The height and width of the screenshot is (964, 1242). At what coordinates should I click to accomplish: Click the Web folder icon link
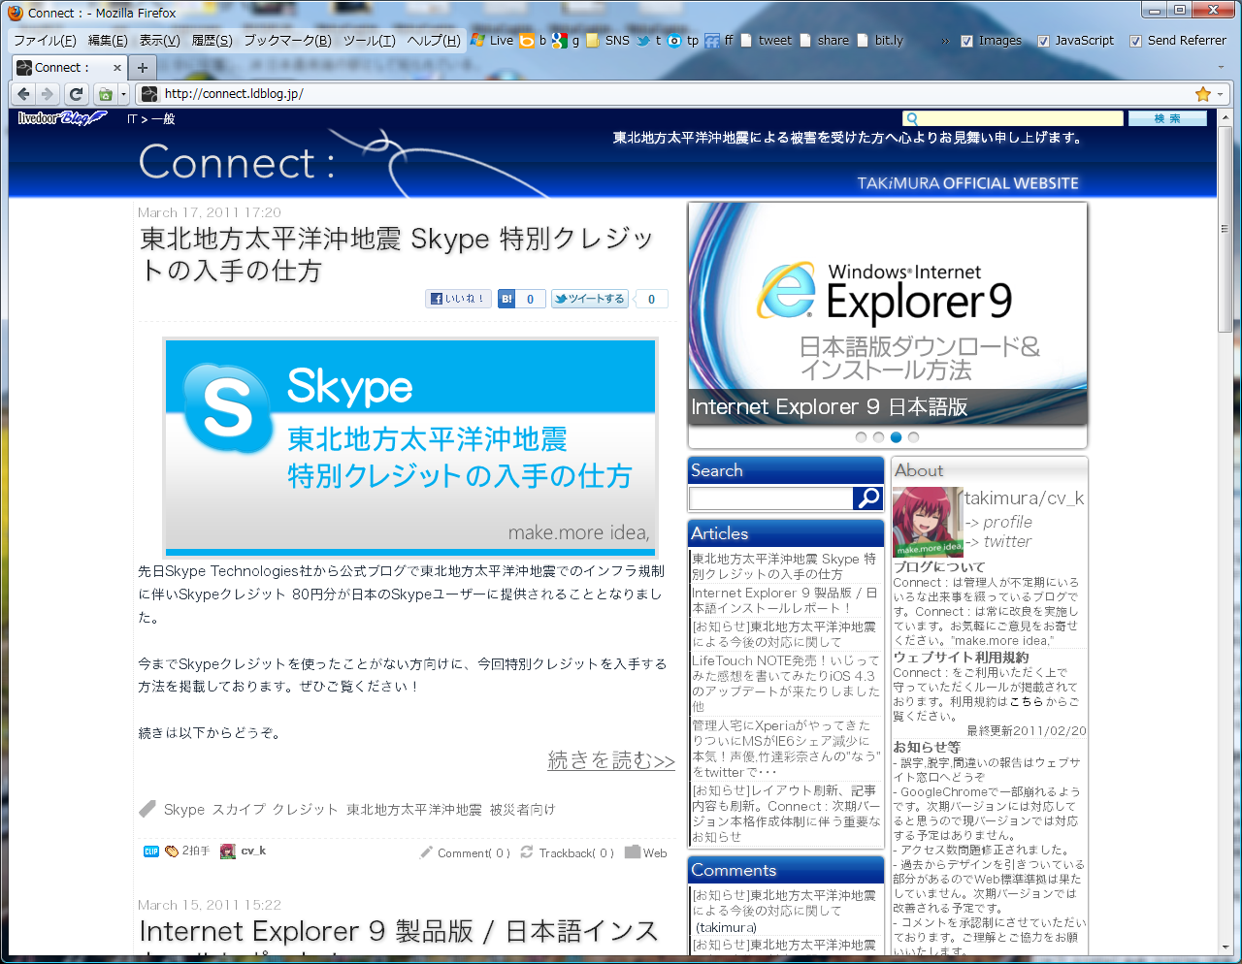tap(645, 852)
